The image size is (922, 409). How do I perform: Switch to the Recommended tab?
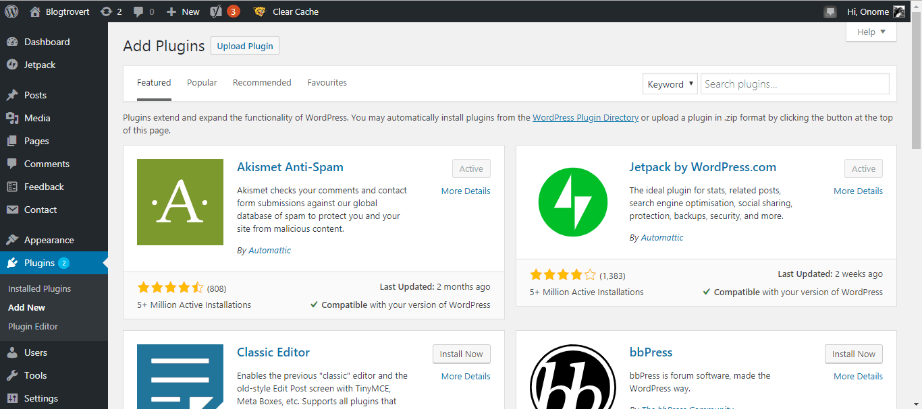tap(262, 83)
